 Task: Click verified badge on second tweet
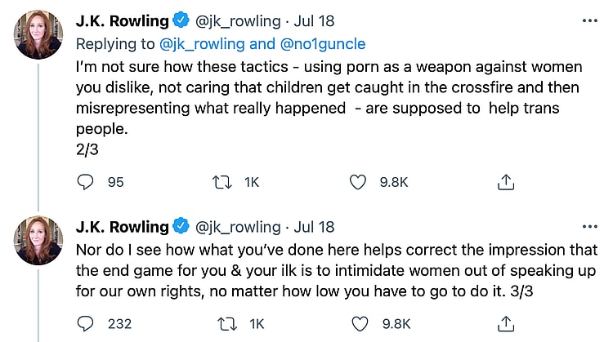point(181,226)
